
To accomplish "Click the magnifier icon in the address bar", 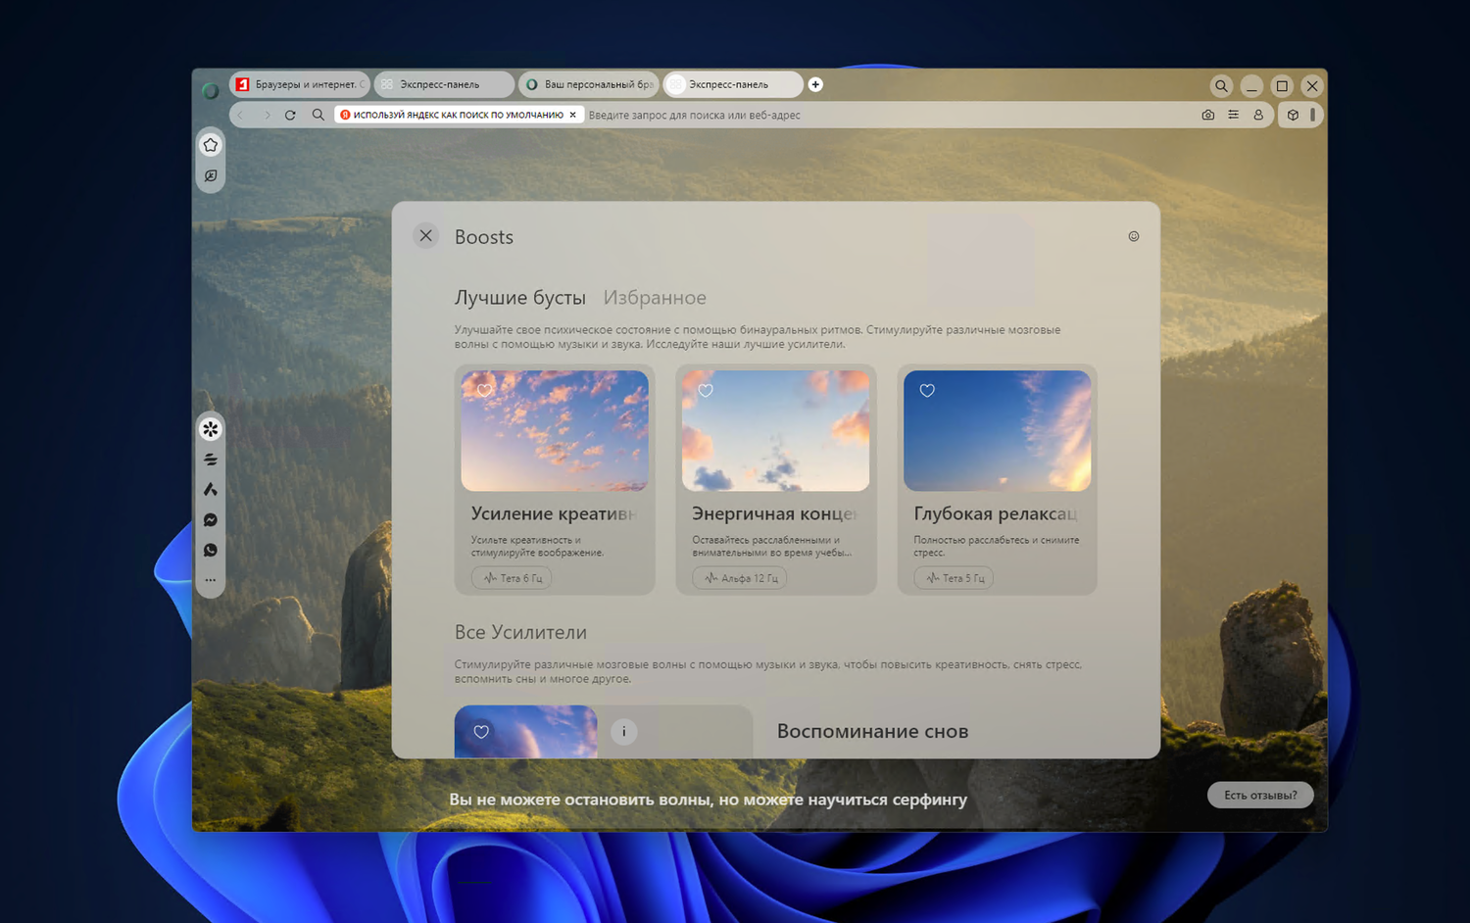I will pyautogui.click(x=318, y=115).
